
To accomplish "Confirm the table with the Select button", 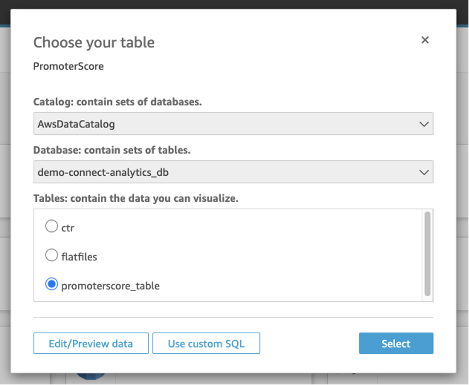I will coord(396,343).
